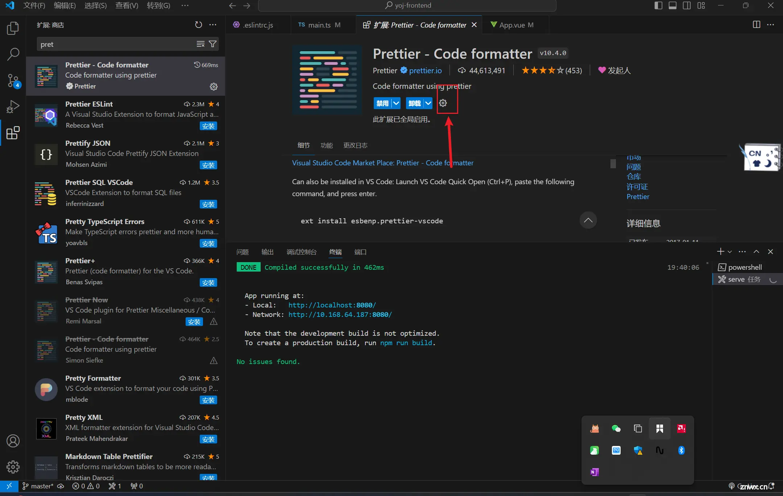Screen dimensions: 783x496
Task: Open the 查看(V) menu
Action: (x=127, y=5)
